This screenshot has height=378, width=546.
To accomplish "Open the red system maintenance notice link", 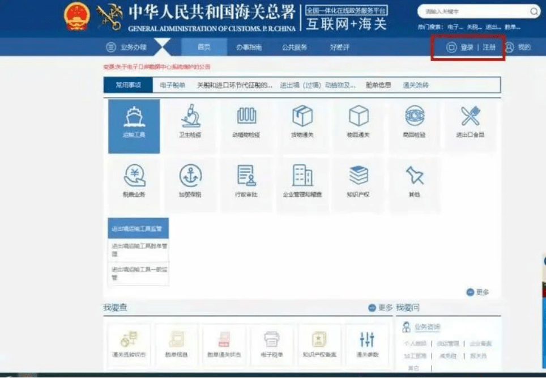I will tap(157, 66).
